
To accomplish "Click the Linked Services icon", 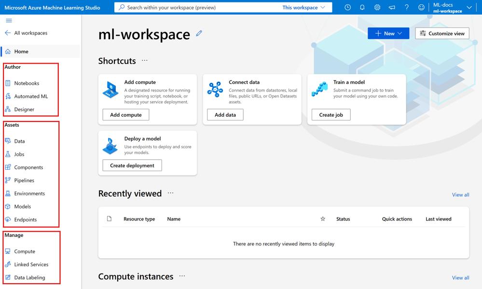I will click(8, 264).
